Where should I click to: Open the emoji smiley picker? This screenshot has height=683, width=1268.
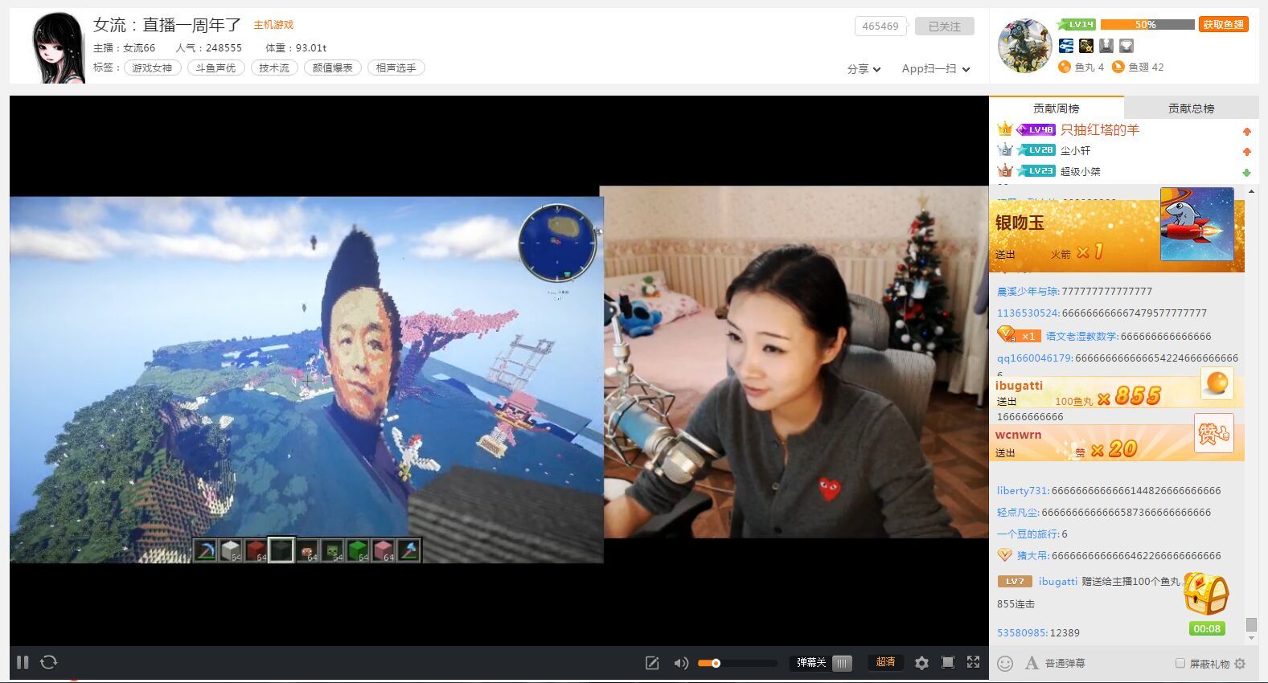click(x=1005, y=663)
